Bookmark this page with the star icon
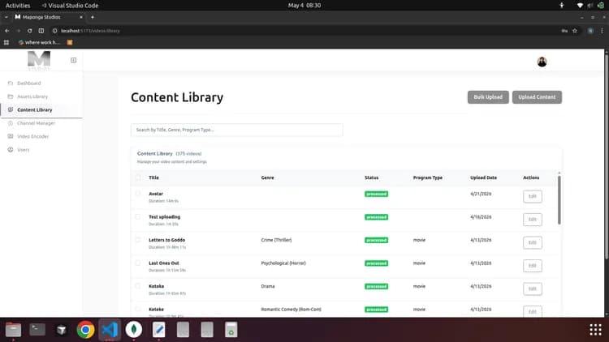609x342 pixels. [x=575, y=31]
